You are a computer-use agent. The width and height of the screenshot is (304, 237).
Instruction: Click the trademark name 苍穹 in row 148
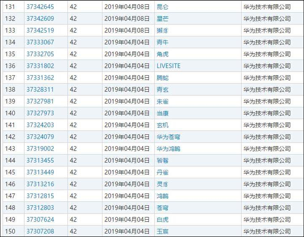point(162,208)
